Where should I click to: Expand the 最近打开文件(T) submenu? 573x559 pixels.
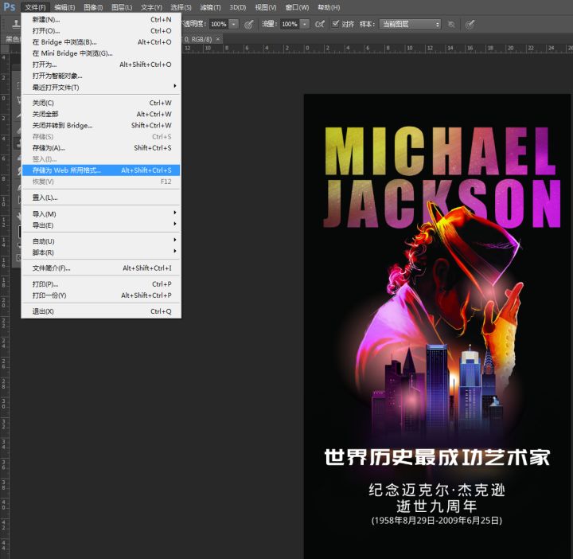click(101, 87)
